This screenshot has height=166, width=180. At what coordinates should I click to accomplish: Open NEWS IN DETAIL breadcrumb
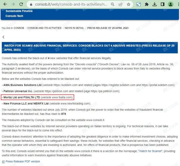[74, 28]
